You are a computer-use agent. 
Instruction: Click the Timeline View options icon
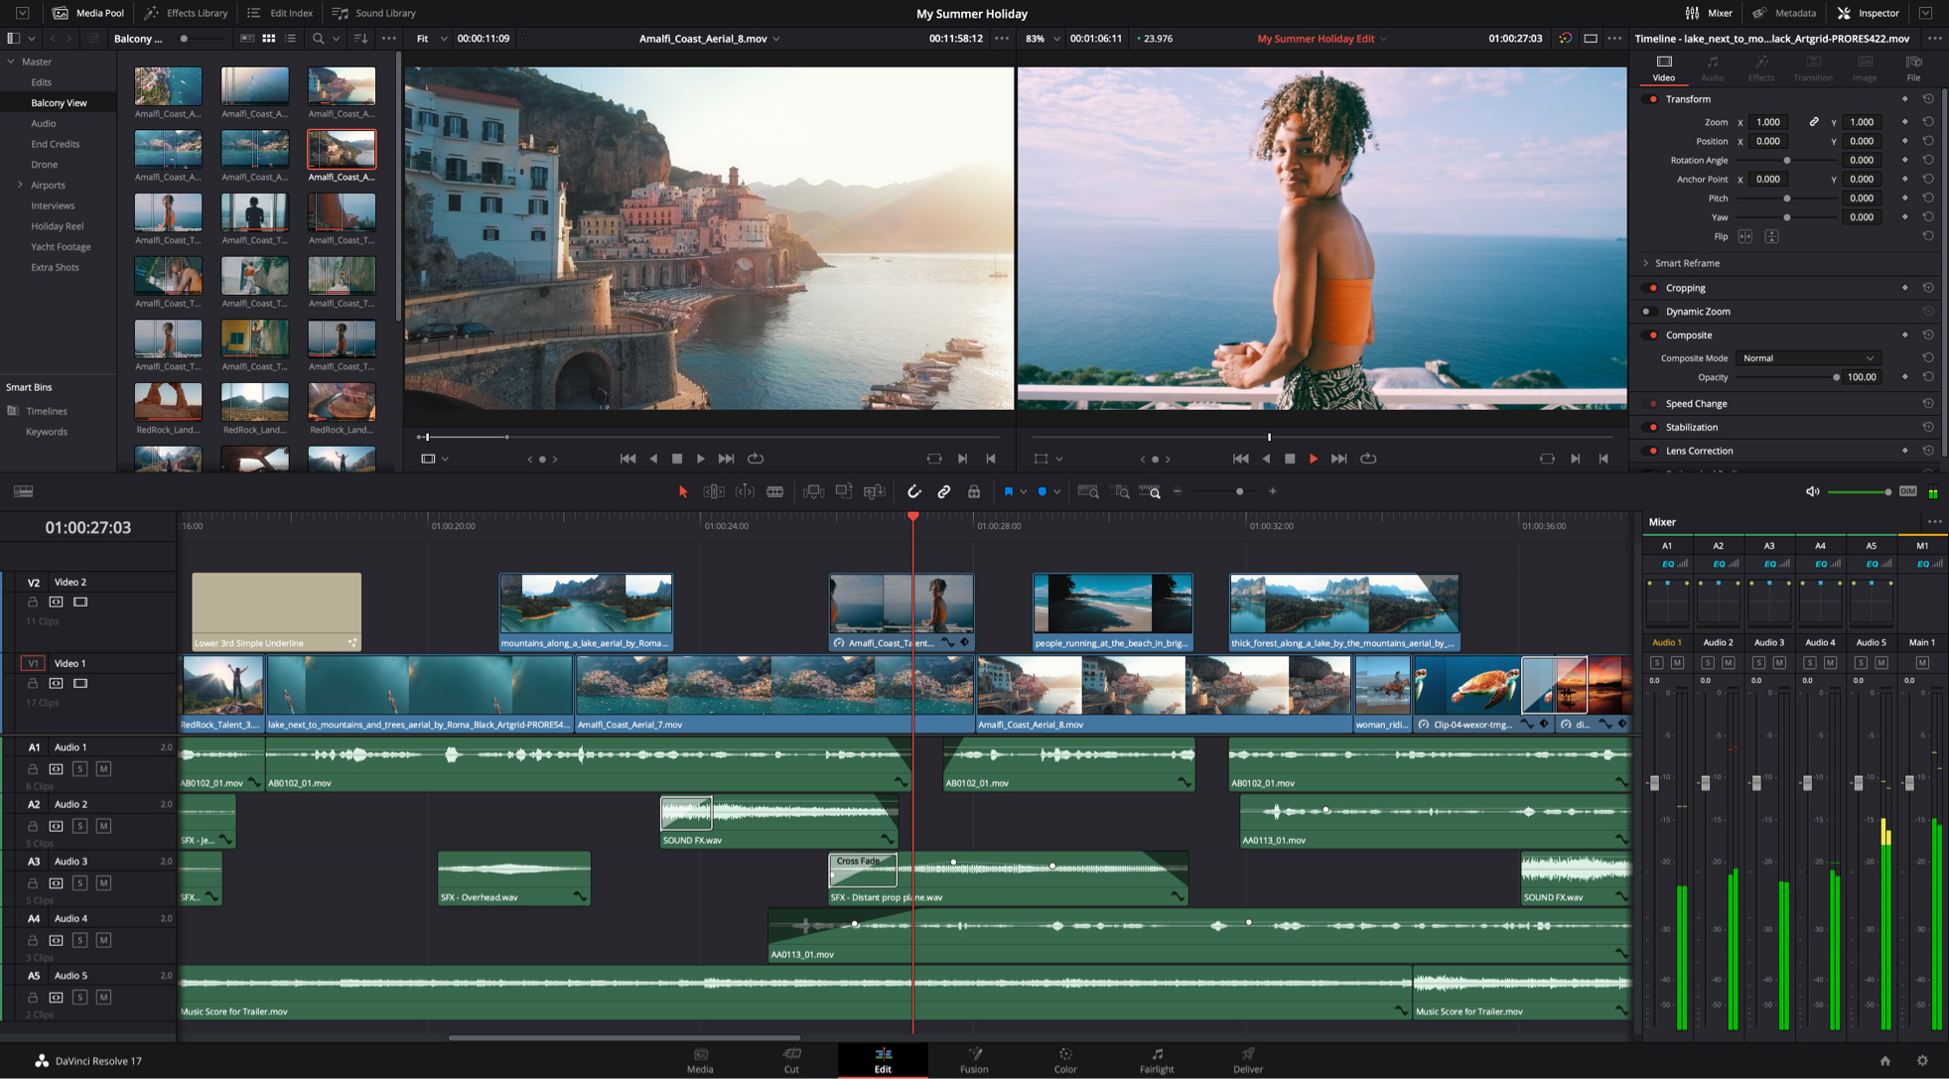pos(23,491)
